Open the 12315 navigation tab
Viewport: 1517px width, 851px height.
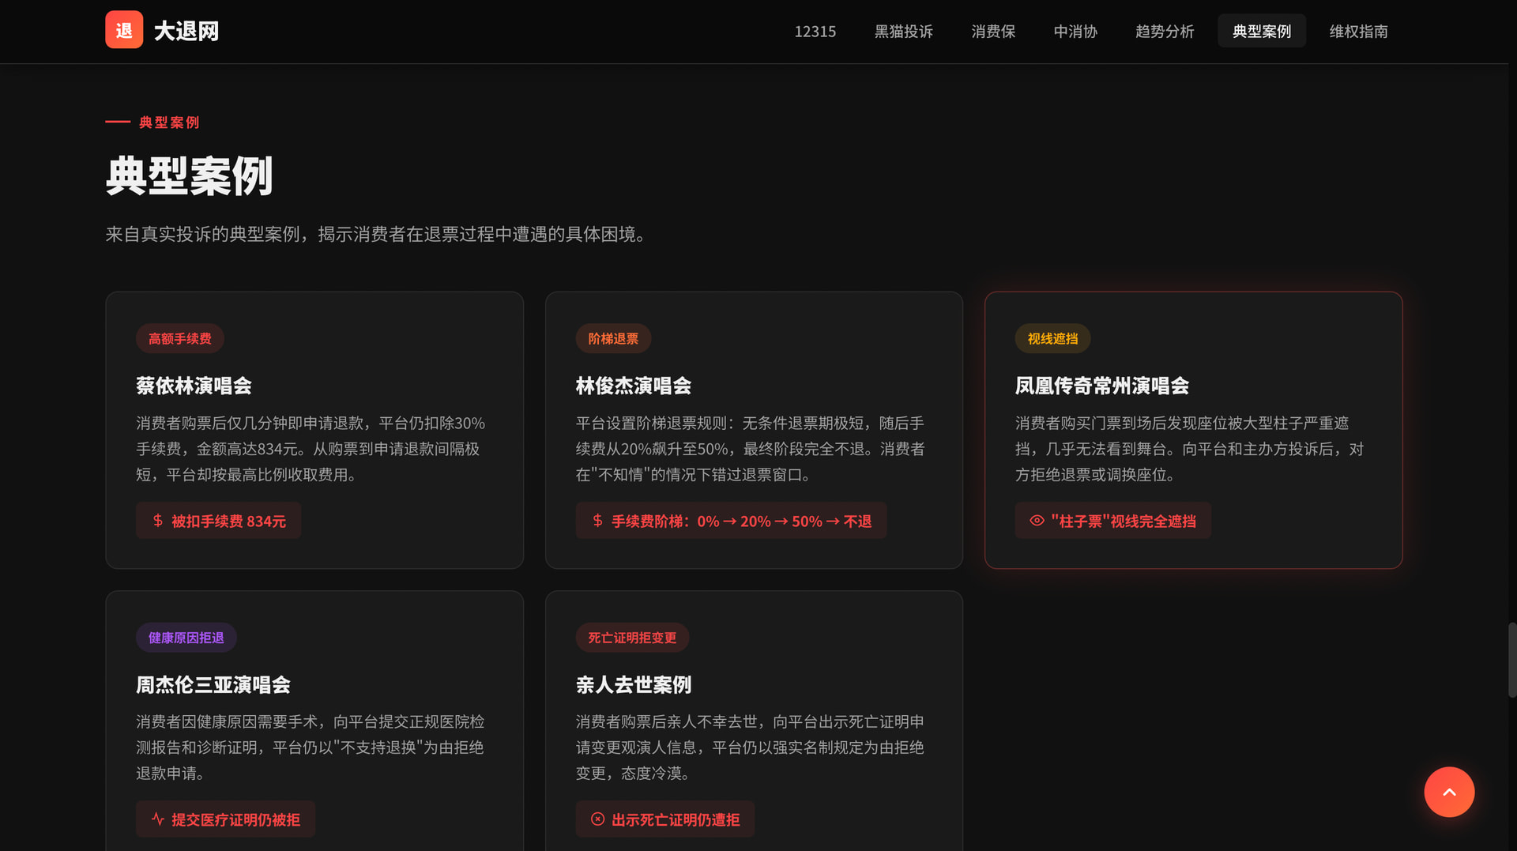pos(815,31)
